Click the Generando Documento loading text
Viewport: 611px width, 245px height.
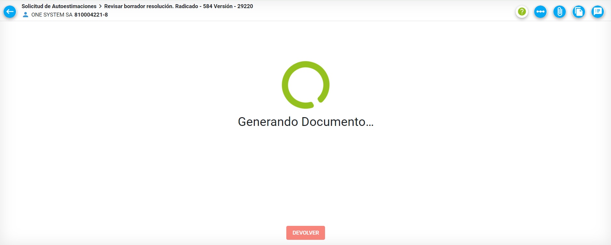pos(306,122)
